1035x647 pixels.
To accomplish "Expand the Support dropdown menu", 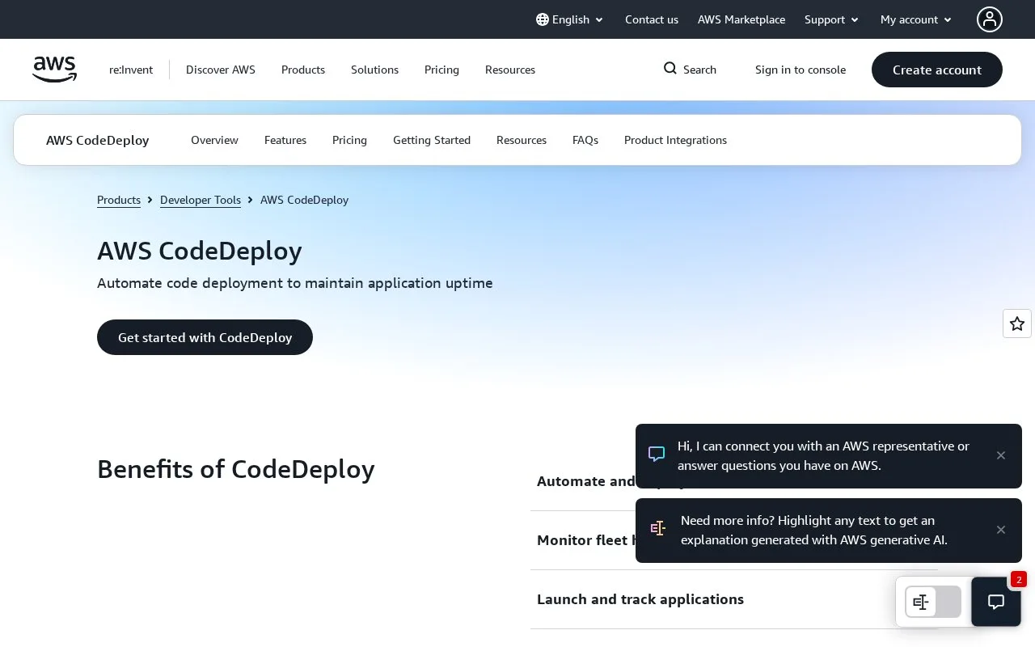I will [x=831, y=19].
